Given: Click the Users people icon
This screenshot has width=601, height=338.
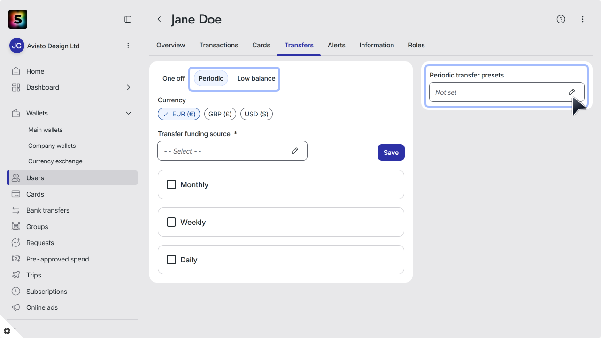Looking at the screenshot, I should (16, 178).
